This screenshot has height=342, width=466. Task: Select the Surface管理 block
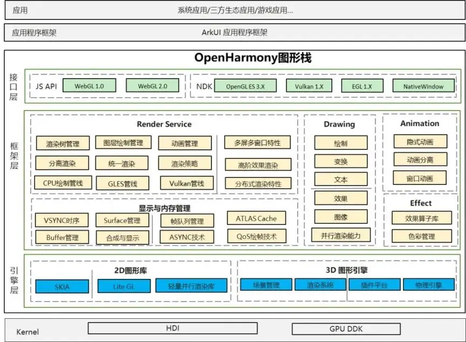click(x=122, y=220)
